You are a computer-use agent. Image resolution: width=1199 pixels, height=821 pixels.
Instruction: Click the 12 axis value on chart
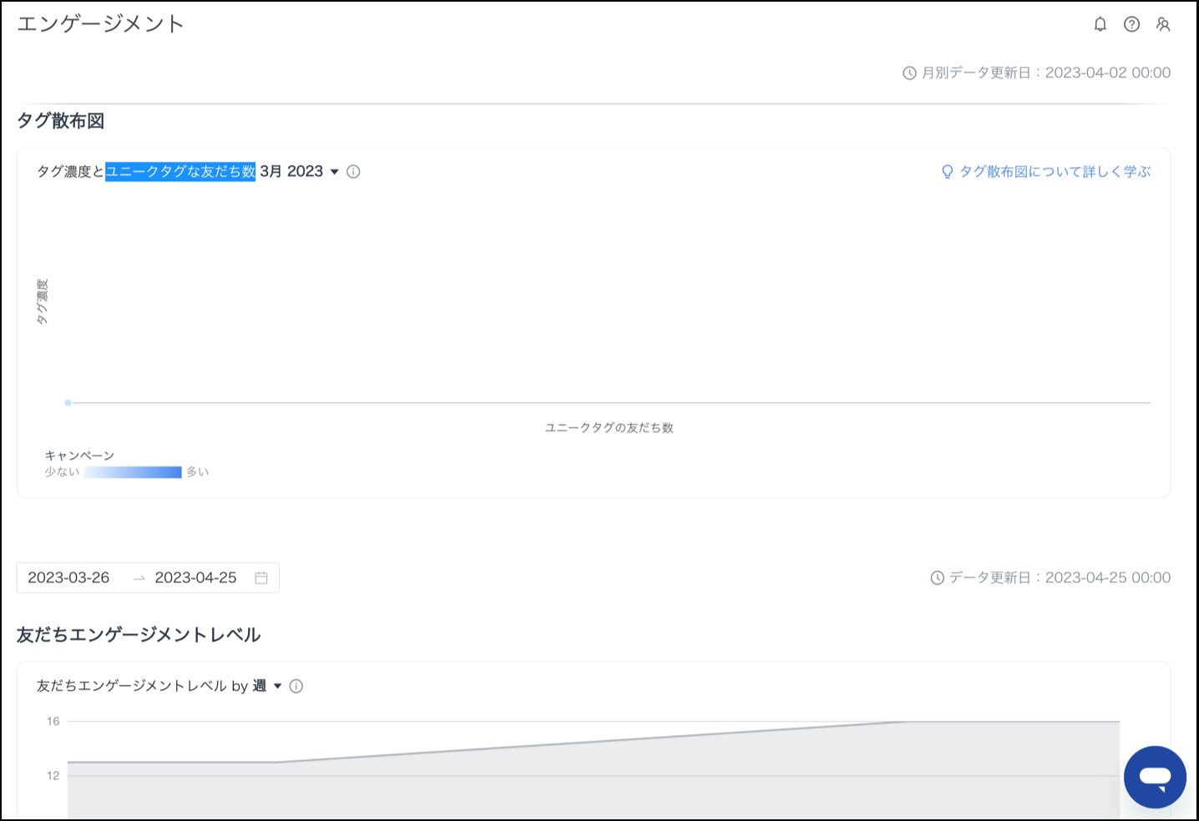click(x=53, y=776)
